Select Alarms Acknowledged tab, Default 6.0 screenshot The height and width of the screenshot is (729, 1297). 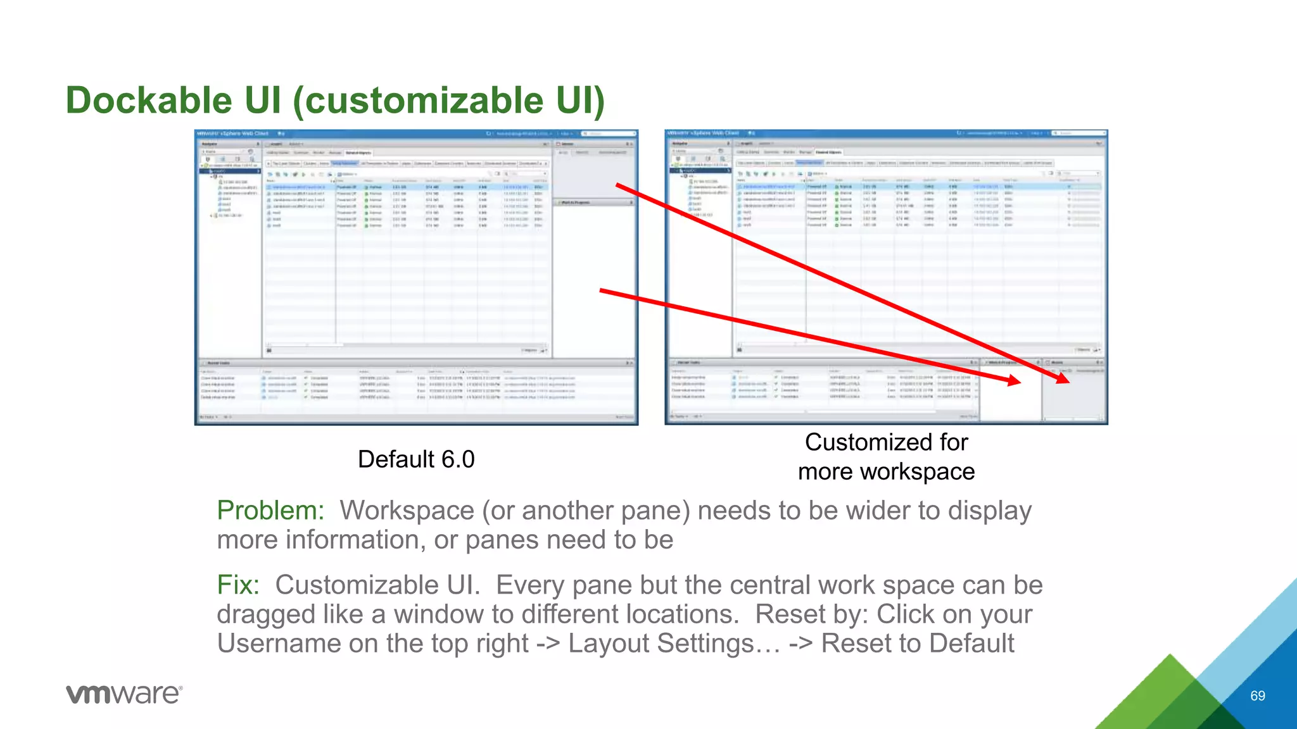coord(612,153)
